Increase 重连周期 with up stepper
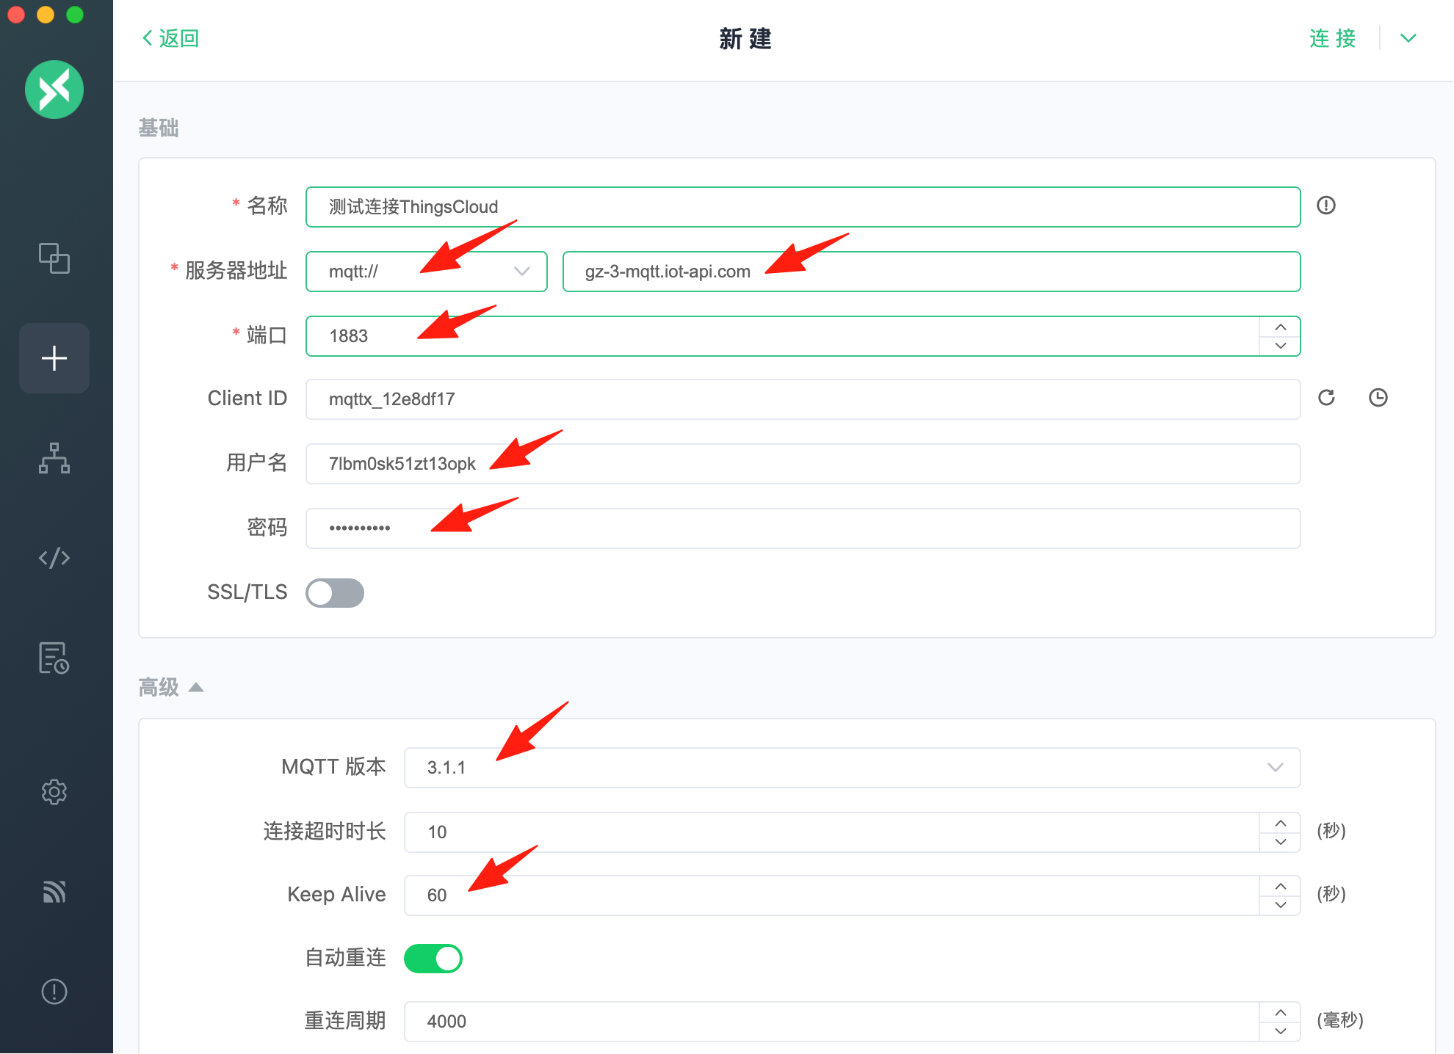1454x1054 pixels. pyautogui.click(x=1281, y=1012)
